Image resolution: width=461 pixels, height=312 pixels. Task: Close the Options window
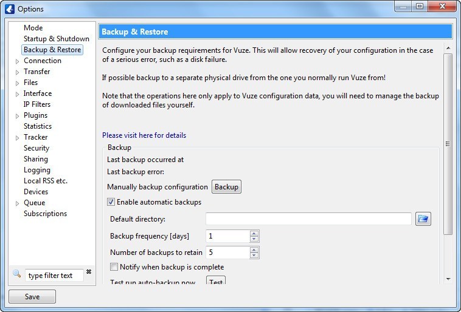(x=442, y=6)
